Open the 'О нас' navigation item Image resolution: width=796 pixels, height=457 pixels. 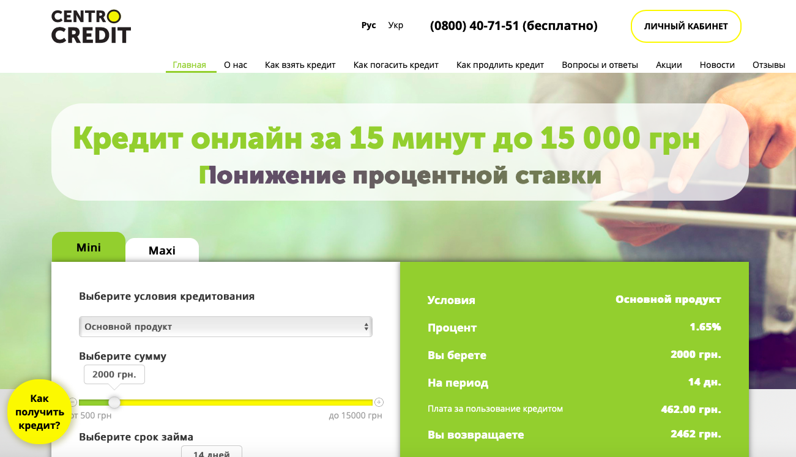[234, 64]
